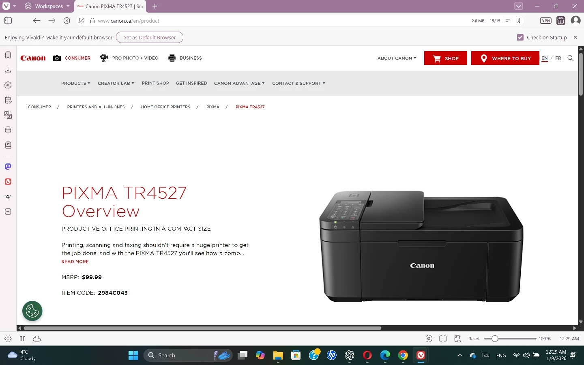Open HOME OFFICE PRINTERS breadcrumb
The width and height of the screenshot is (584, 365).
point(165,107)
